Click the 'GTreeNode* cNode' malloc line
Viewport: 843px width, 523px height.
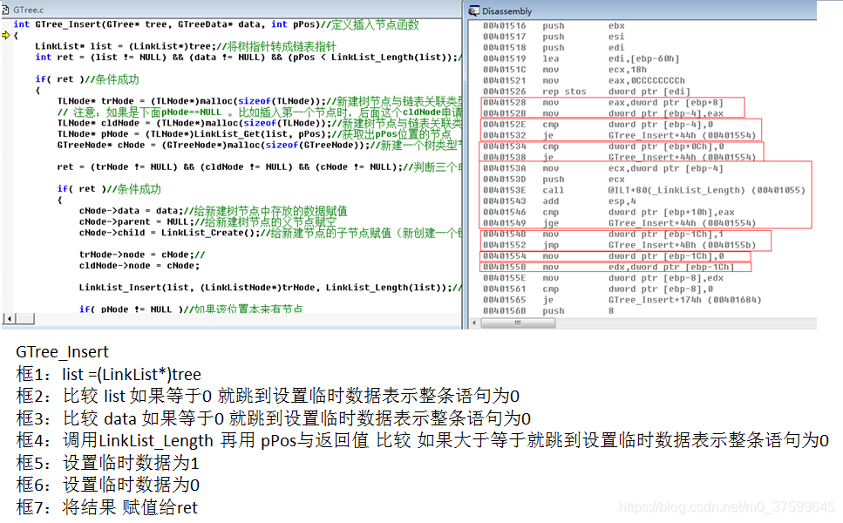259,145
